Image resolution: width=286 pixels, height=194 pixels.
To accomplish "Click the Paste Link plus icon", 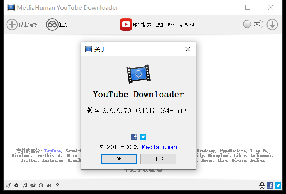I will [x=12, y=25].
